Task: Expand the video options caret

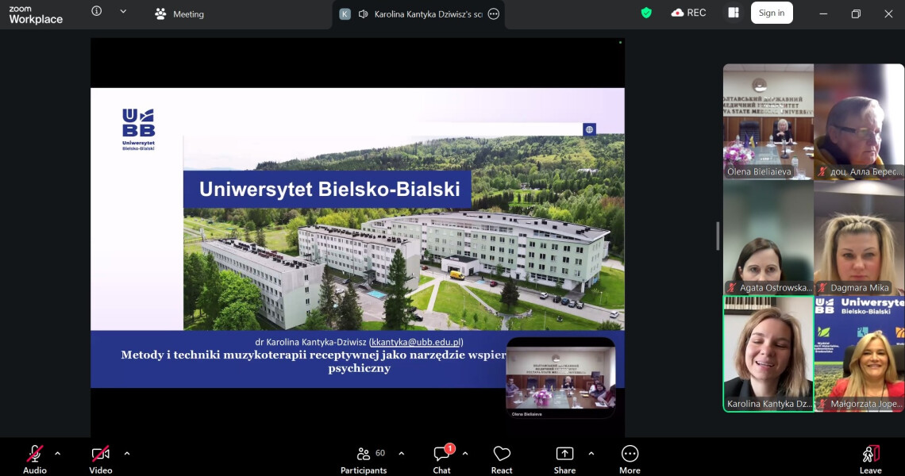Action: (x=127, y=454)
